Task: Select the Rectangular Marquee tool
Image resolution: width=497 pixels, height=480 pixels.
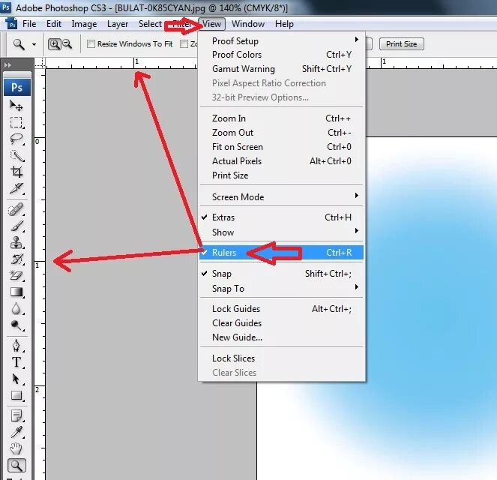Action: pyautogui.click(x=16, y=122)
